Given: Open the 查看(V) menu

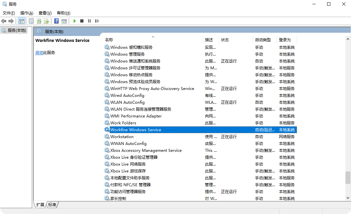Looking at the screenshot, I should [45, 13].
